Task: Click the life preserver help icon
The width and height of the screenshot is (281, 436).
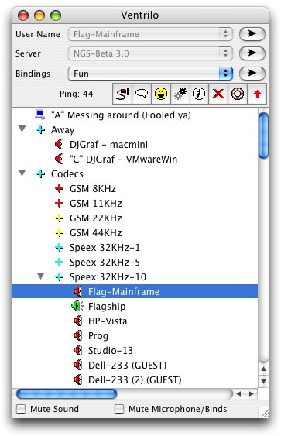Action: coord(238,94)
